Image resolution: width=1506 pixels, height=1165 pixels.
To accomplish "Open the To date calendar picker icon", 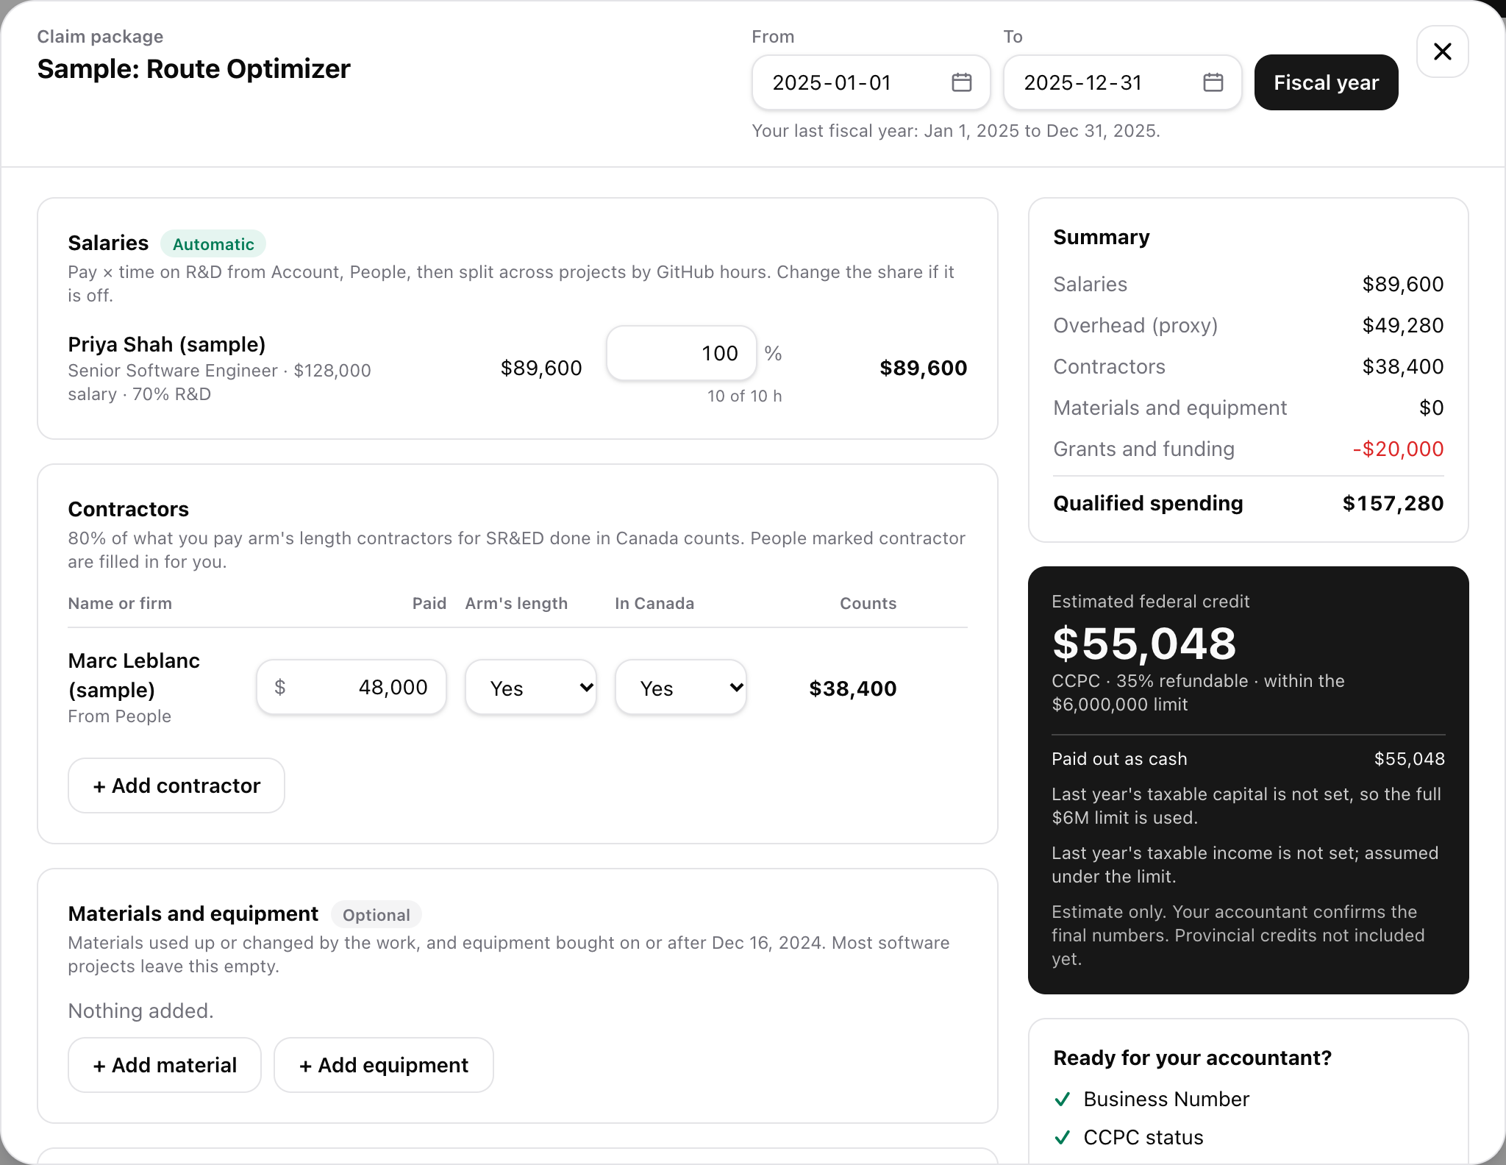I will click(x=1213, y=82).
